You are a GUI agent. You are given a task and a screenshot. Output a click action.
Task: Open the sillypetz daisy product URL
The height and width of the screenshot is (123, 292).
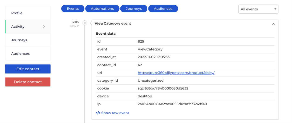click(x=176, y=73)
